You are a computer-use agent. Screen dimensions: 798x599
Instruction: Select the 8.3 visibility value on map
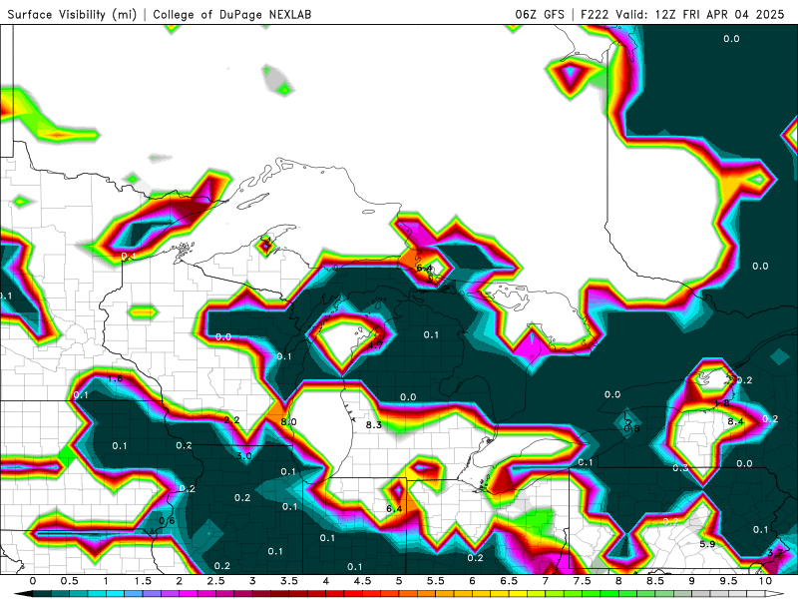[373, 425]
